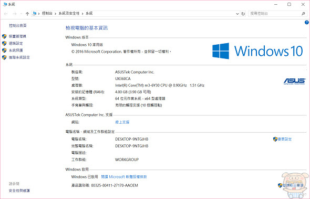Open 控制台首頁 in the sidebar
Image resolution: width=310 pixels, height=199 pixels.
point(17,26)
